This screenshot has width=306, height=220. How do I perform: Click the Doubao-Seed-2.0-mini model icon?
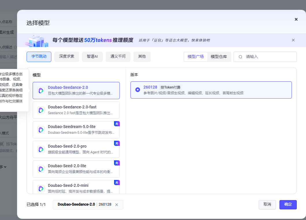click(x=41, y=188)
